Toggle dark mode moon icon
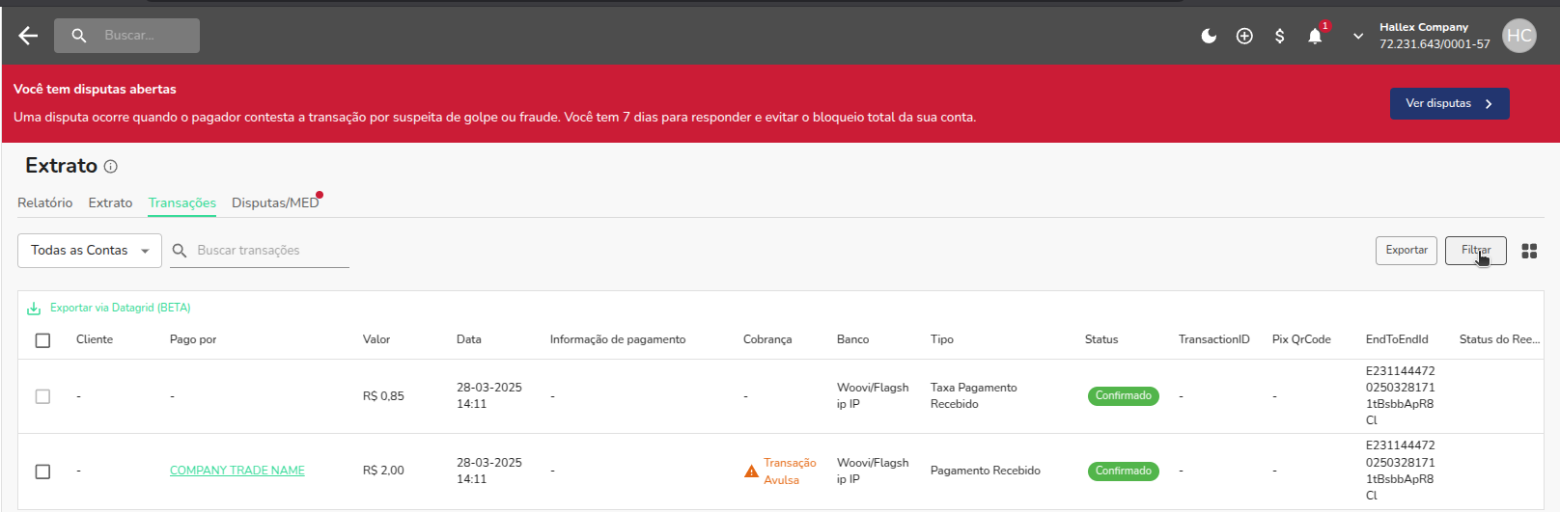Screen dimensions: 1560x512 (x=1209, y=36)
